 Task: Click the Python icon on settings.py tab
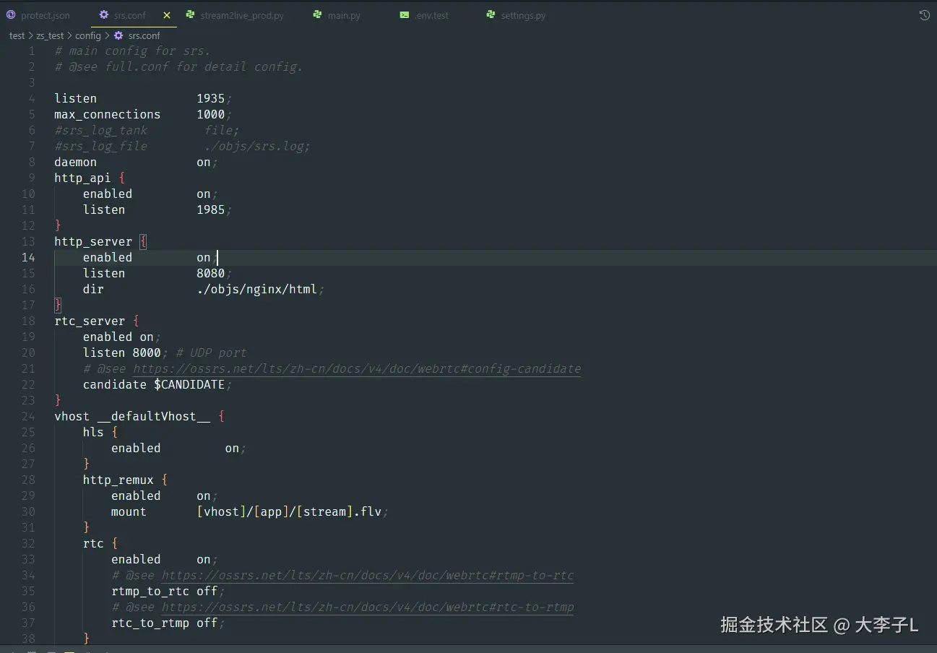(491, 15)
